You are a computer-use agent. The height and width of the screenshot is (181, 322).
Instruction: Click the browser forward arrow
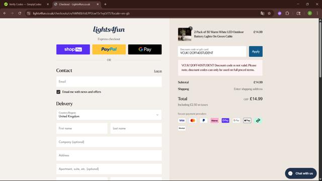12,14
